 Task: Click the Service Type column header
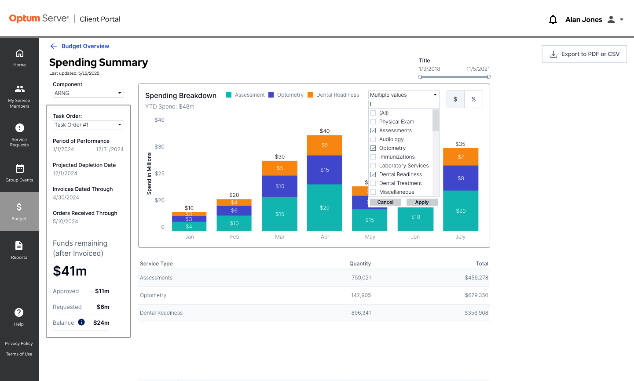[156, 264]
